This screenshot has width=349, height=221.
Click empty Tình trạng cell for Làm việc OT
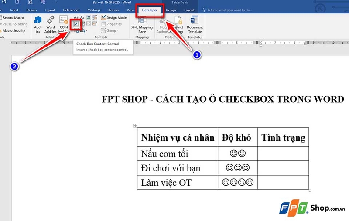pos(283,182)
